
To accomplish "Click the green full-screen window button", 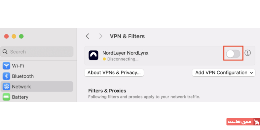I will tap(21, 36).
